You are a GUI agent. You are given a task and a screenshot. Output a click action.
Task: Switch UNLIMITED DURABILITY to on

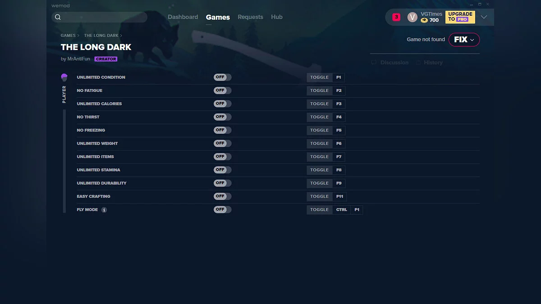pos(222,183)
